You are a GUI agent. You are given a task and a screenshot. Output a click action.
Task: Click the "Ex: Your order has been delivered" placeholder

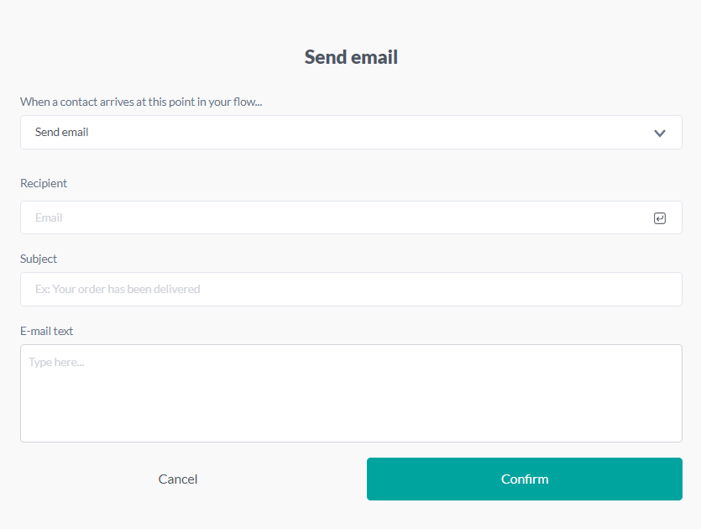[x=118, y=290]
